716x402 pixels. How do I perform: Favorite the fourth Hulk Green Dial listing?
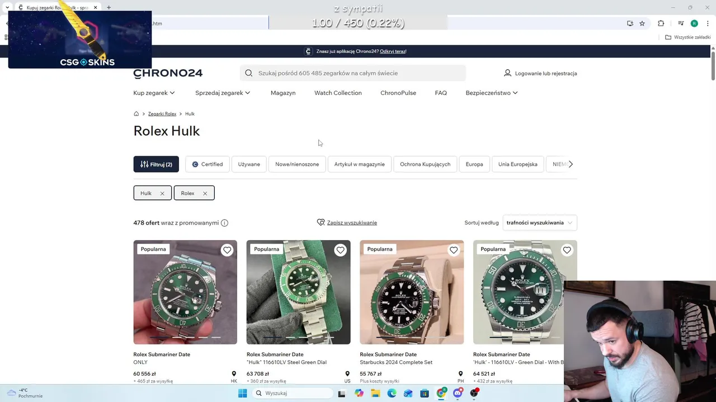pos(567,250)
